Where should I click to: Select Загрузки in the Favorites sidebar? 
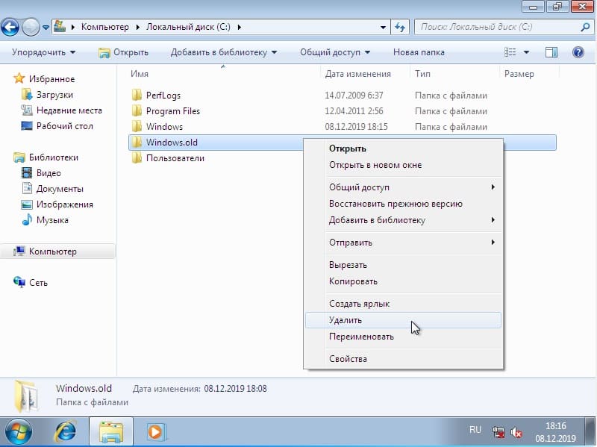54,95
